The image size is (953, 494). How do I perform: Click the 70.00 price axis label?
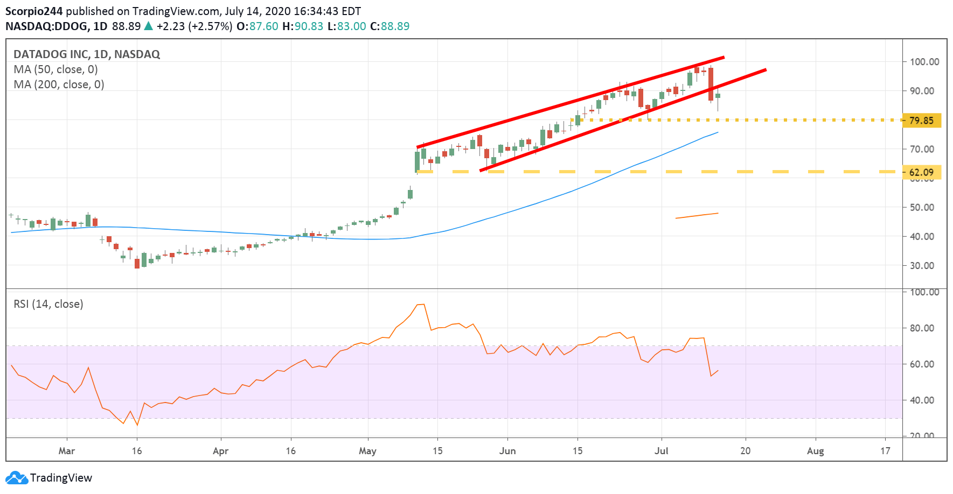[922, 149]
